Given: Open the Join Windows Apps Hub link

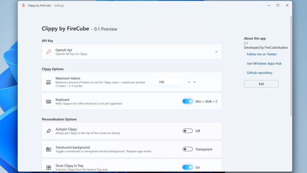Looking at the screenshot, I should click(x=264, y=63).
